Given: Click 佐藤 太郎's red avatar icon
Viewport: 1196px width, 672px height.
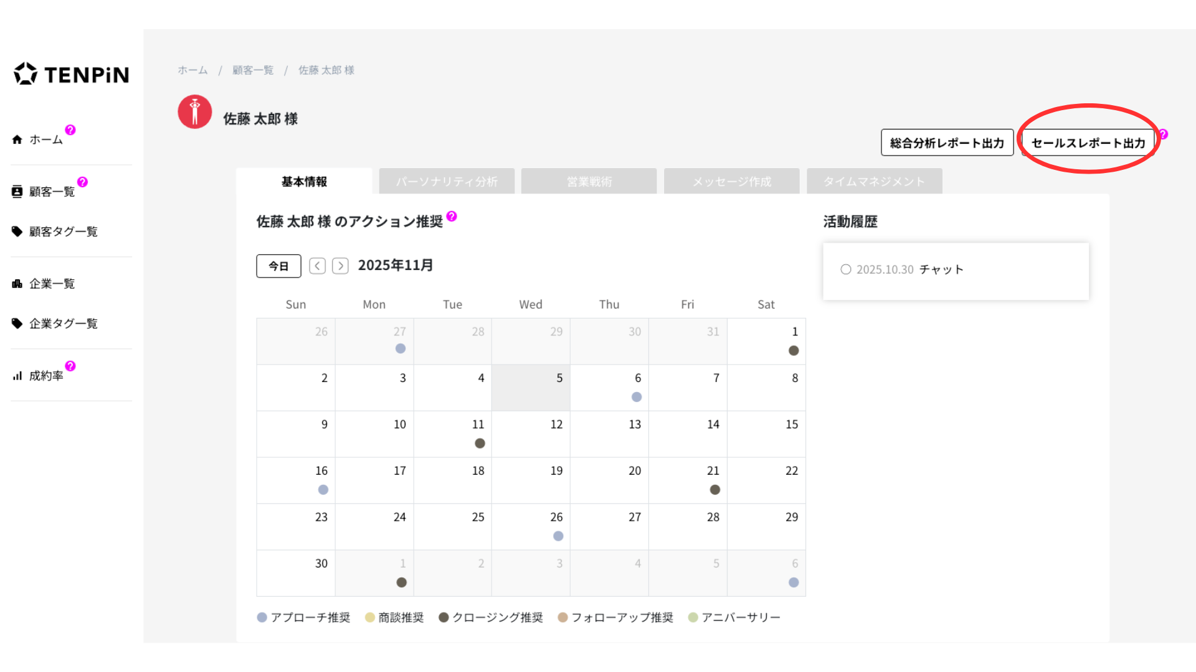Looking at the screenshot, I should point(195,112).
